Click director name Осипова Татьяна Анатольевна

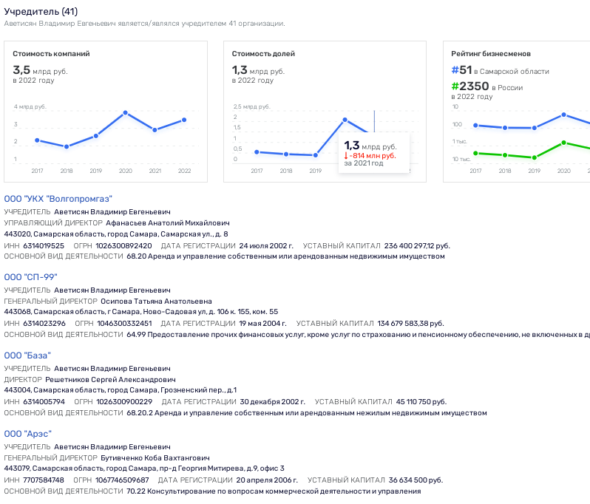[156, 302]
